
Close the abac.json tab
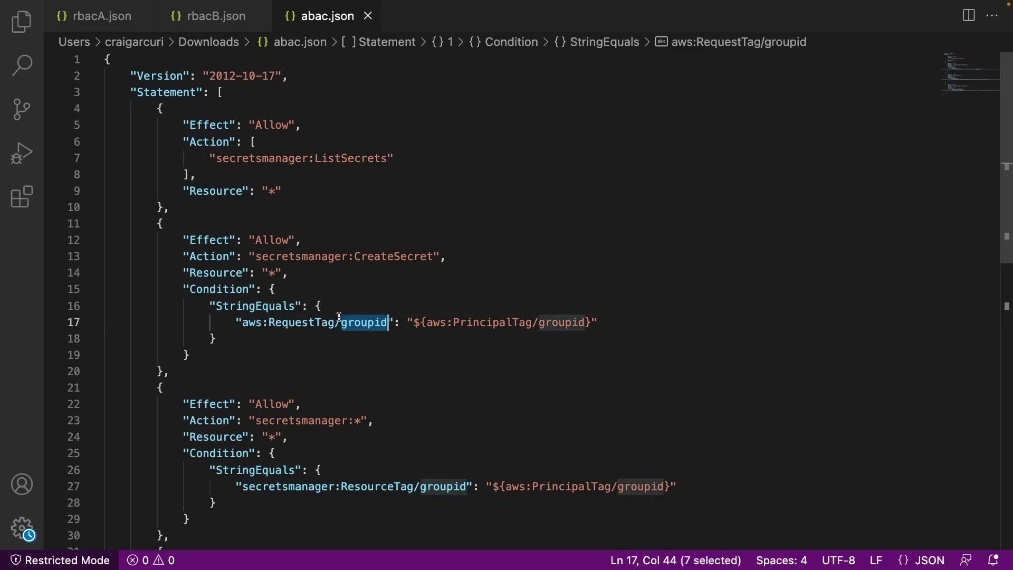click(368, 16)
